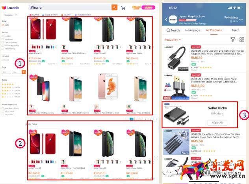This screenshot has height=184, width=249.
Task: Enable the Local location checkbox
Action: (x=3, y=60)
